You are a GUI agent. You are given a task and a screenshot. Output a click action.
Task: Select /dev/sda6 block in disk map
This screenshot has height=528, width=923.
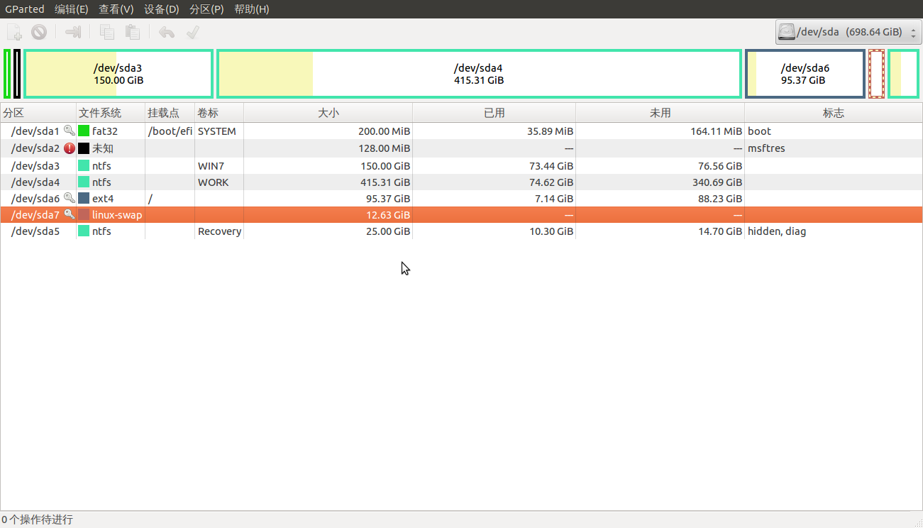tap(805, 74)
